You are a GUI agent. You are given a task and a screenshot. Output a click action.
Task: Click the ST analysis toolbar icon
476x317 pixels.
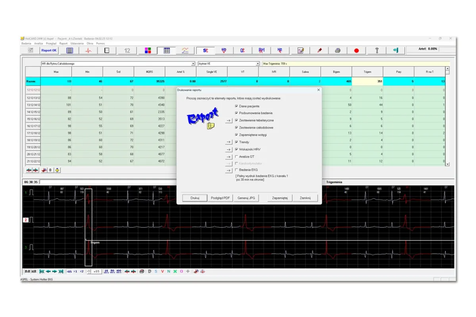[205, 50]
